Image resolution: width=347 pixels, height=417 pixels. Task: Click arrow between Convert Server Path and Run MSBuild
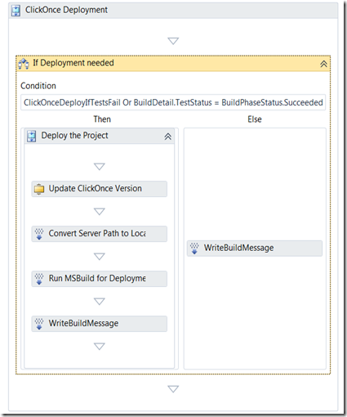click(100, 257)
